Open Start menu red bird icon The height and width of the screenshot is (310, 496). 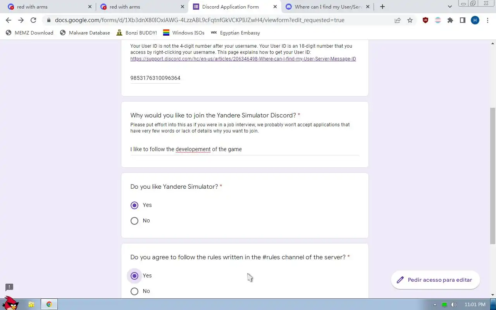point(11,304)
